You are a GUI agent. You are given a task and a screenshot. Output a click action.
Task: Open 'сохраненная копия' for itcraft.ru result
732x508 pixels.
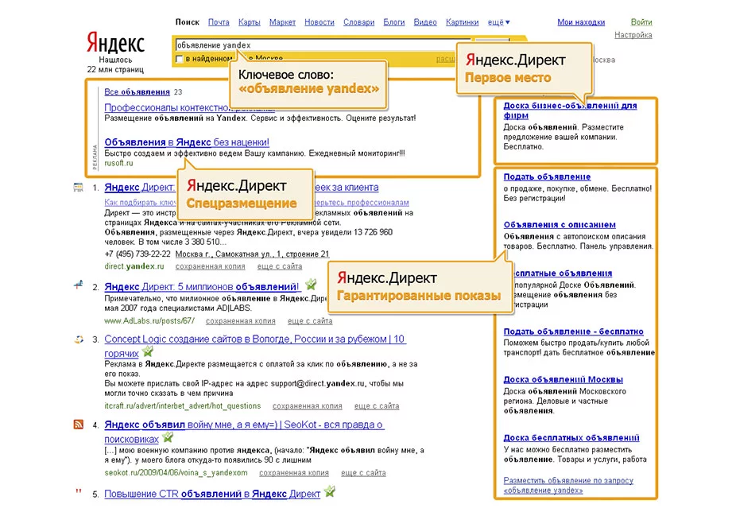tap(307, 405)
